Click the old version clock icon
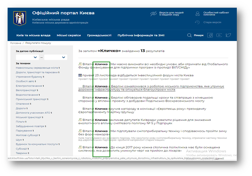 pyautogui.click(x=197, y=22)
